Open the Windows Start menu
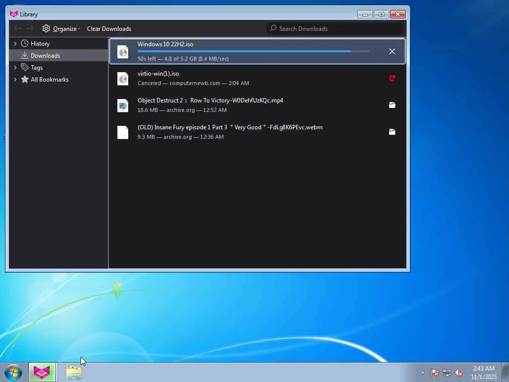509x382 pixels. (13, 372)
